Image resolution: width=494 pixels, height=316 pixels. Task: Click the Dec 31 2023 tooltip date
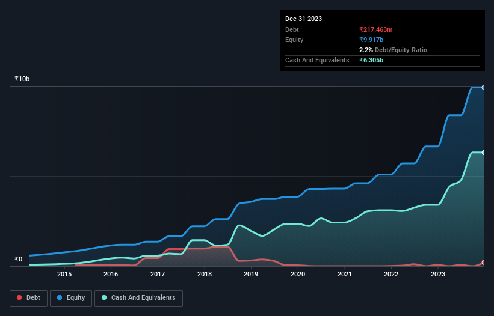(303, 19)
